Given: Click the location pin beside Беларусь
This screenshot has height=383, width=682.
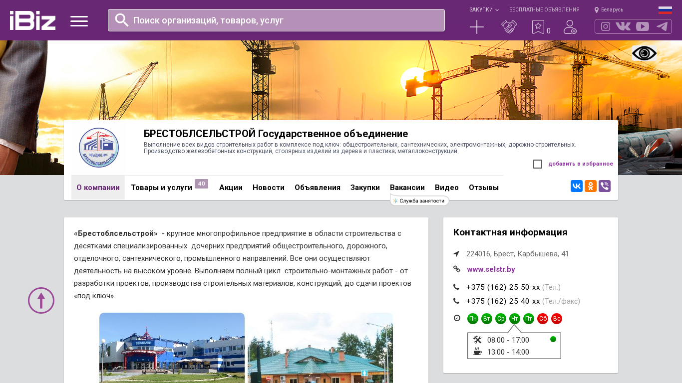Looking at the screenshot, I should click(597, 10).
